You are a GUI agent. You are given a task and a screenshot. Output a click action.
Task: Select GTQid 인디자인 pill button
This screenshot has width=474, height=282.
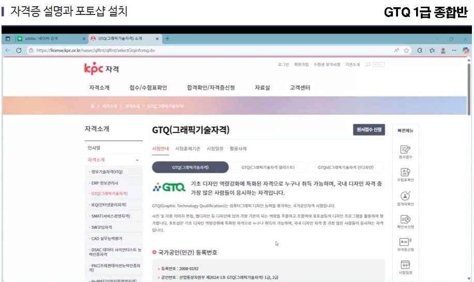(345, 168)
